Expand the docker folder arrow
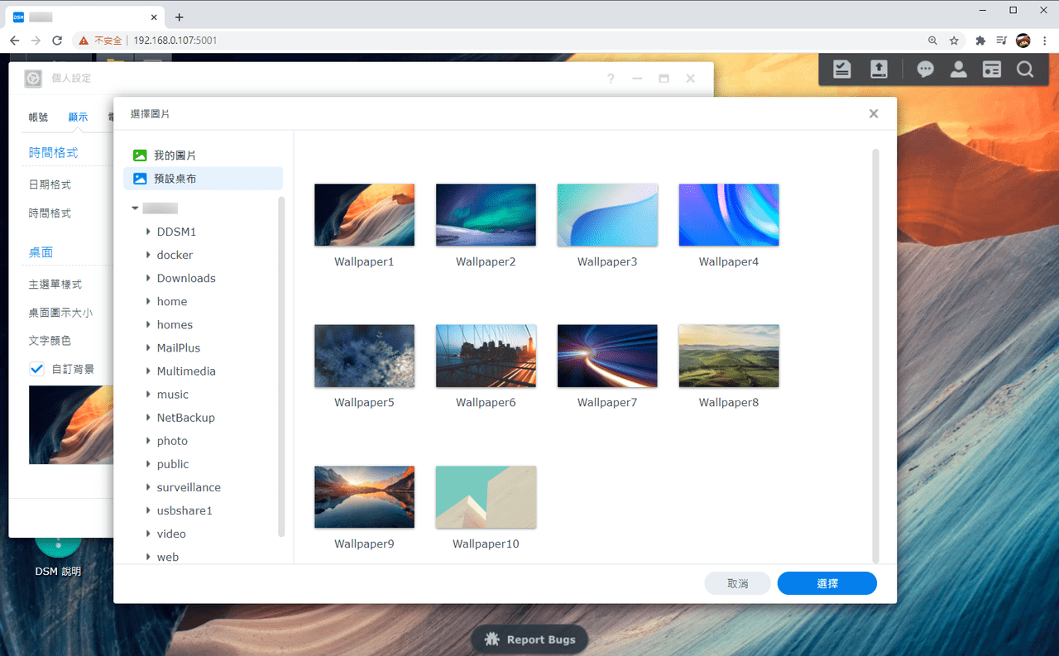This screenshot has width=1059, height=656. 148,255
